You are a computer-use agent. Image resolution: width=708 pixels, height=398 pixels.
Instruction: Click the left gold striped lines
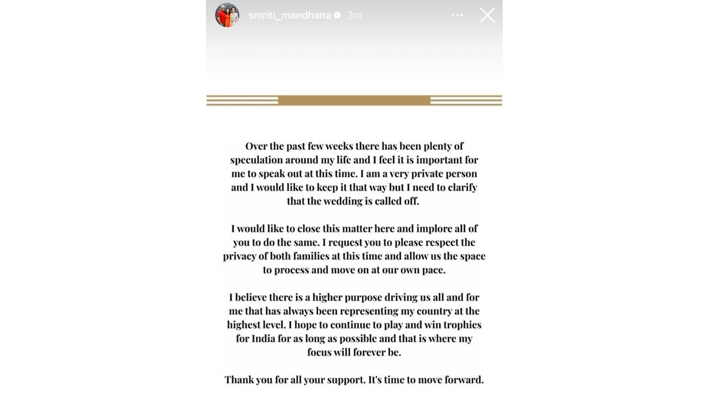tap(242, 100)
